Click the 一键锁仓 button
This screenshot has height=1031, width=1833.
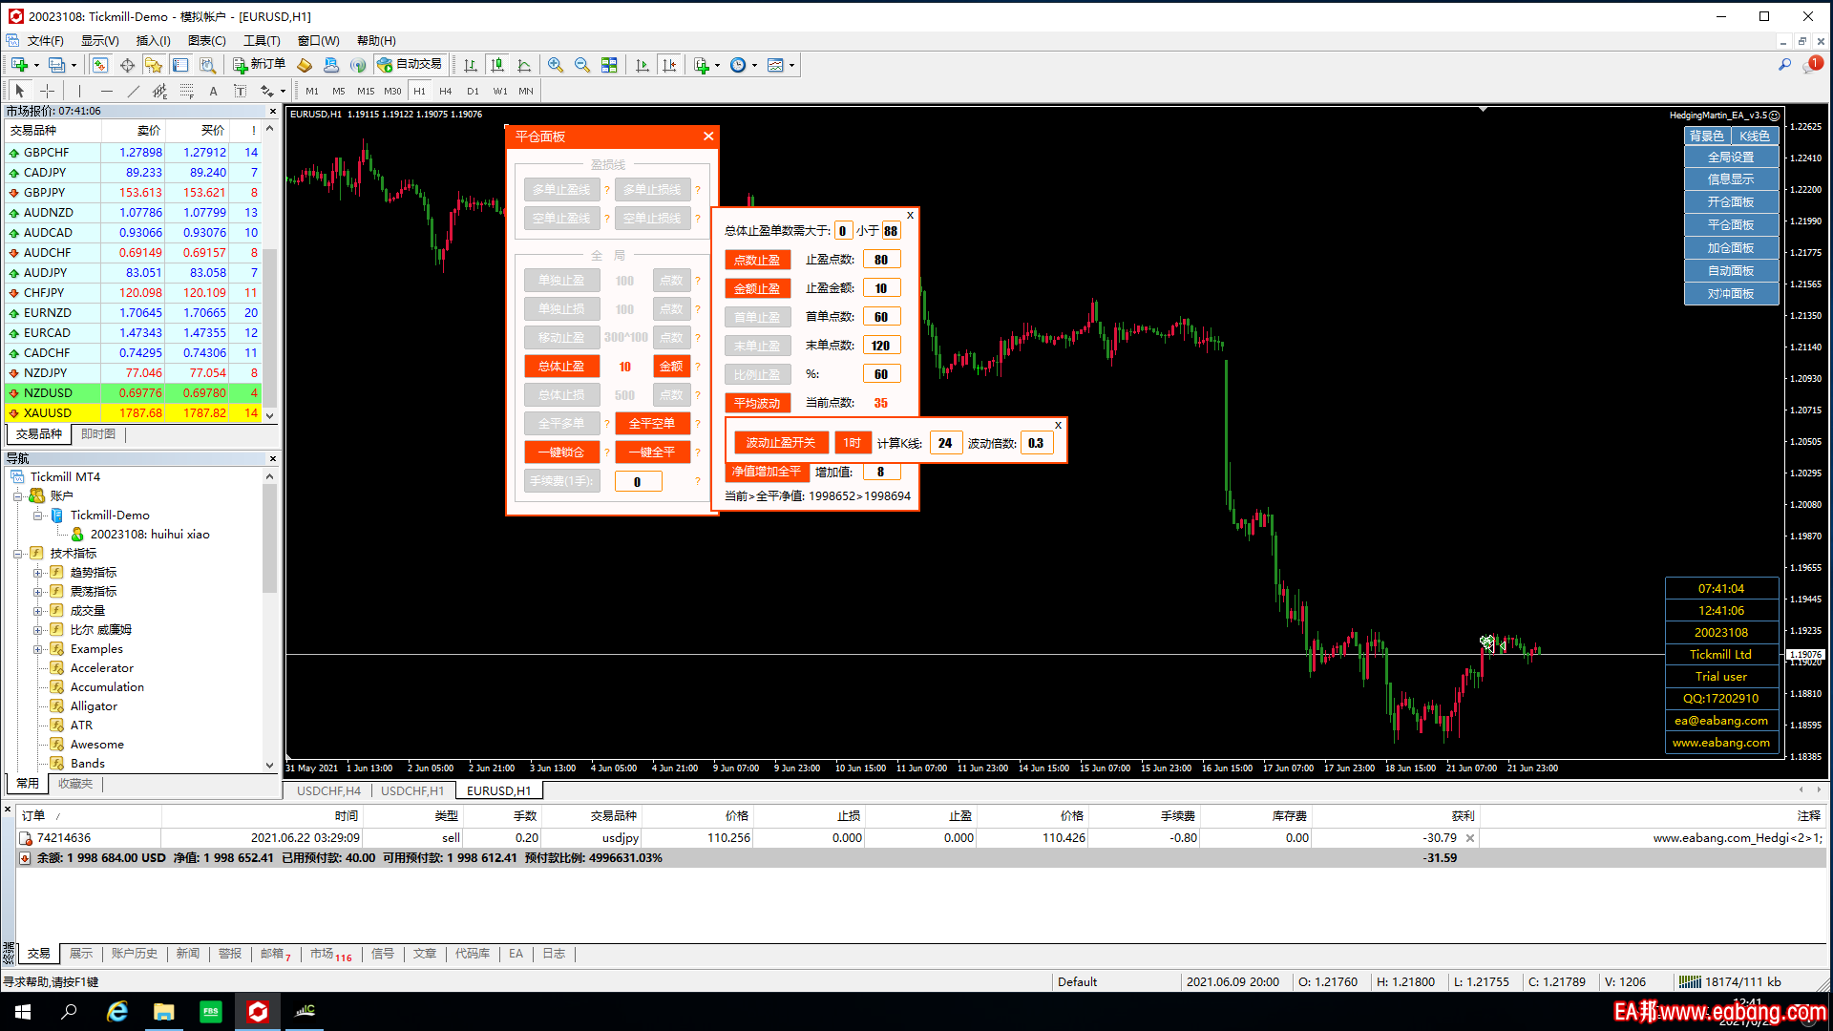click(561, 452)
